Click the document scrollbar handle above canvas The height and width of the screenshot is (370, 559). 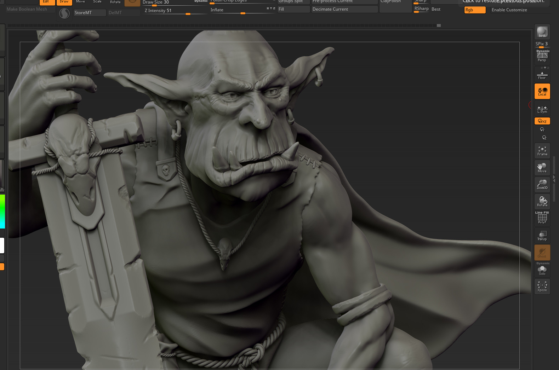coord(439,25)
